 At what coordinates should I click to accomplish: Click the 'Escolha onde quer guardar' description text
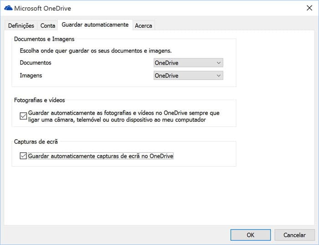95,51
